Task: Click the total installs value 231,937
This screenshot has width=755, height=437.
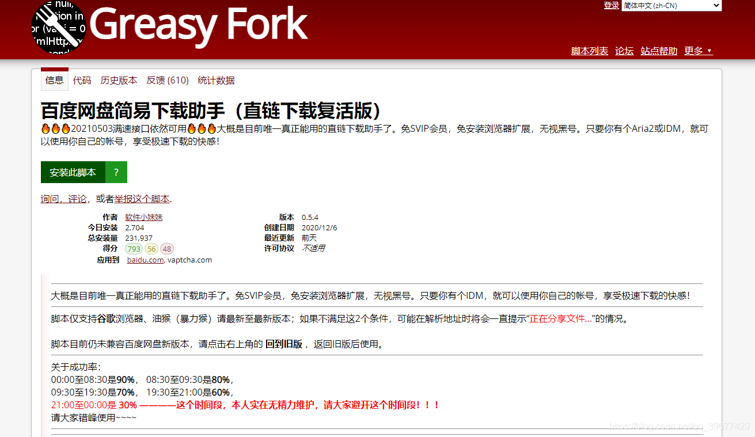Action: (x=139, y=238)
